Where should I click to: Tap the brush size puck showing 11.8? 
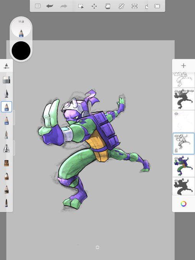21,28
